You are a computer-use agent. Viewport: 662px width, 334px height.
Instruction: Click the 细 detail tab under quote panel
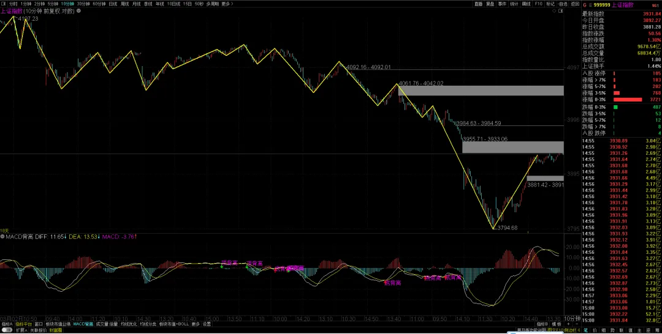pos(604,330)
